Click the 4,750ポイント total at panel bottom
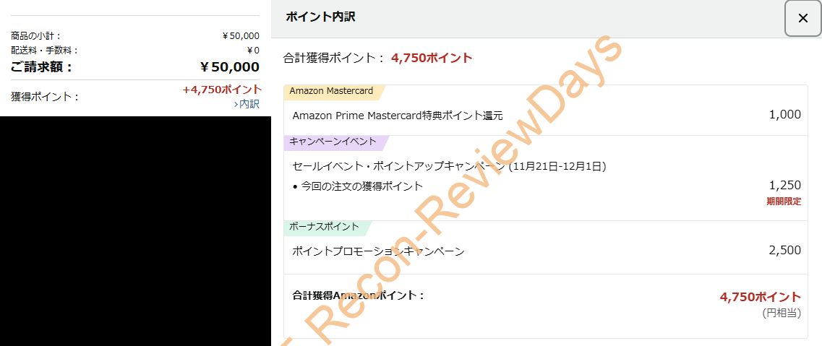 click(761, 298)
